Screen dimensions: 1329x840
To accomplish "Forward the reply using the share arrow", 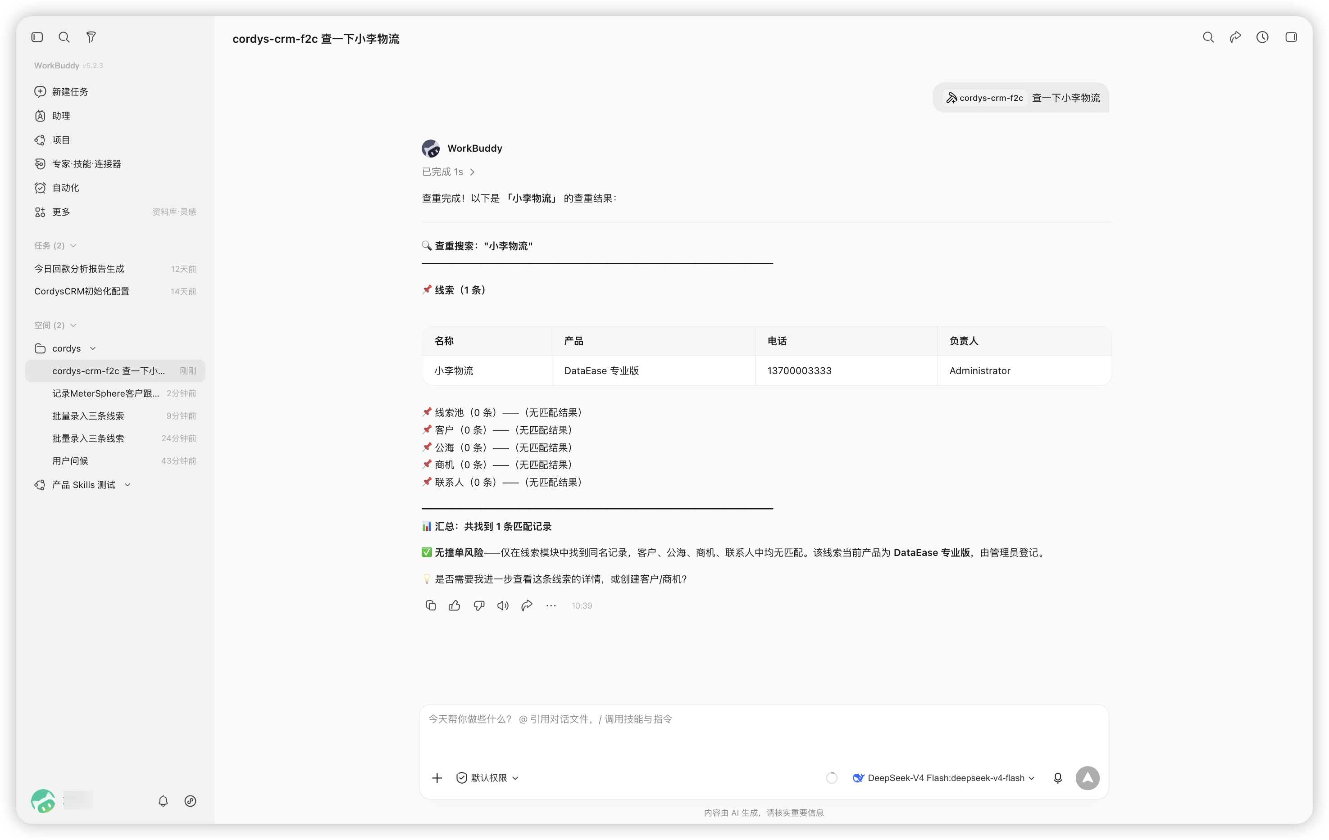I will (x=527, y=605).
